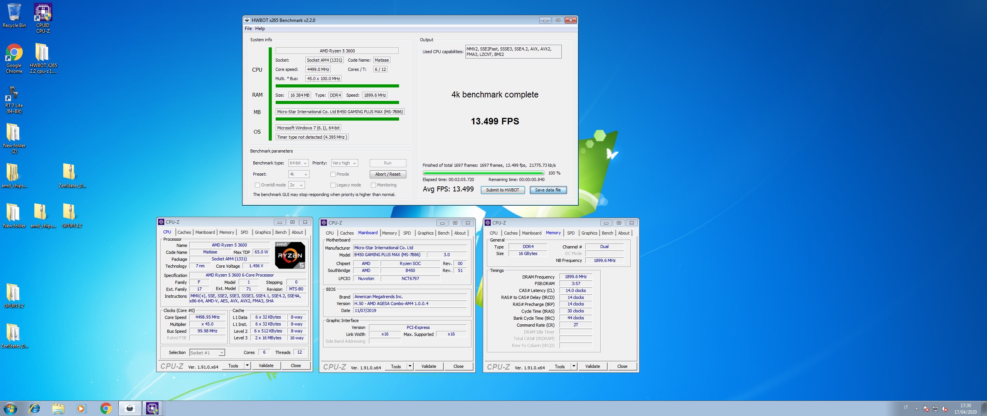Click Submit to HWBOT button

pyautogui.click(x=502, y=190)
